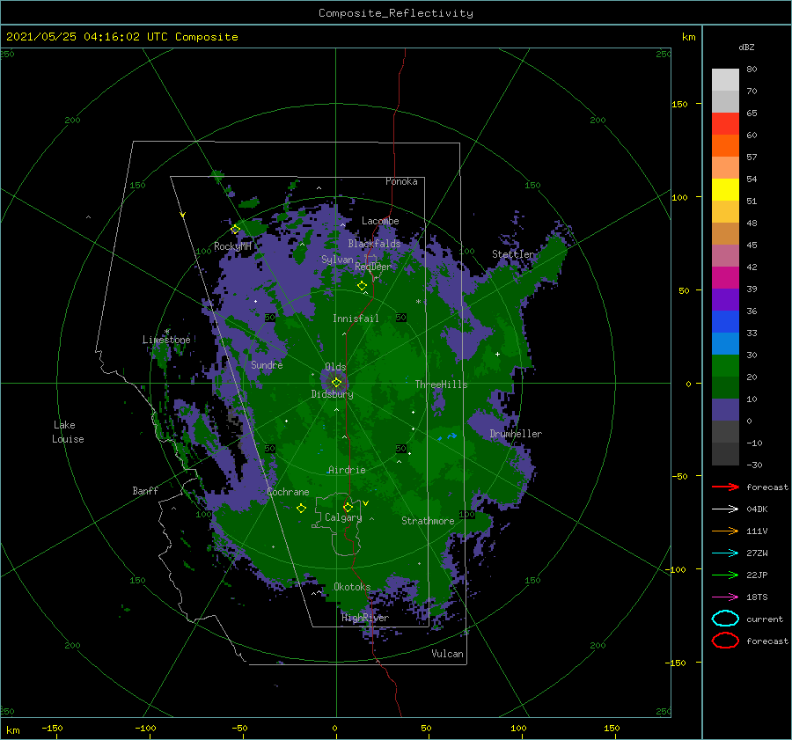This screenshot has width=792, height=740.
Task: Click the Sundre city label
Action: [x=267, y=364]
